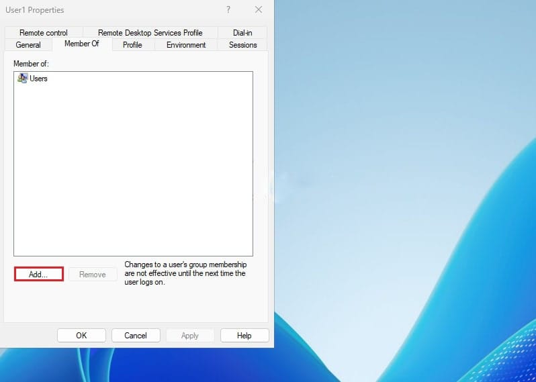Open the Dial-in tab

point(242,33)
